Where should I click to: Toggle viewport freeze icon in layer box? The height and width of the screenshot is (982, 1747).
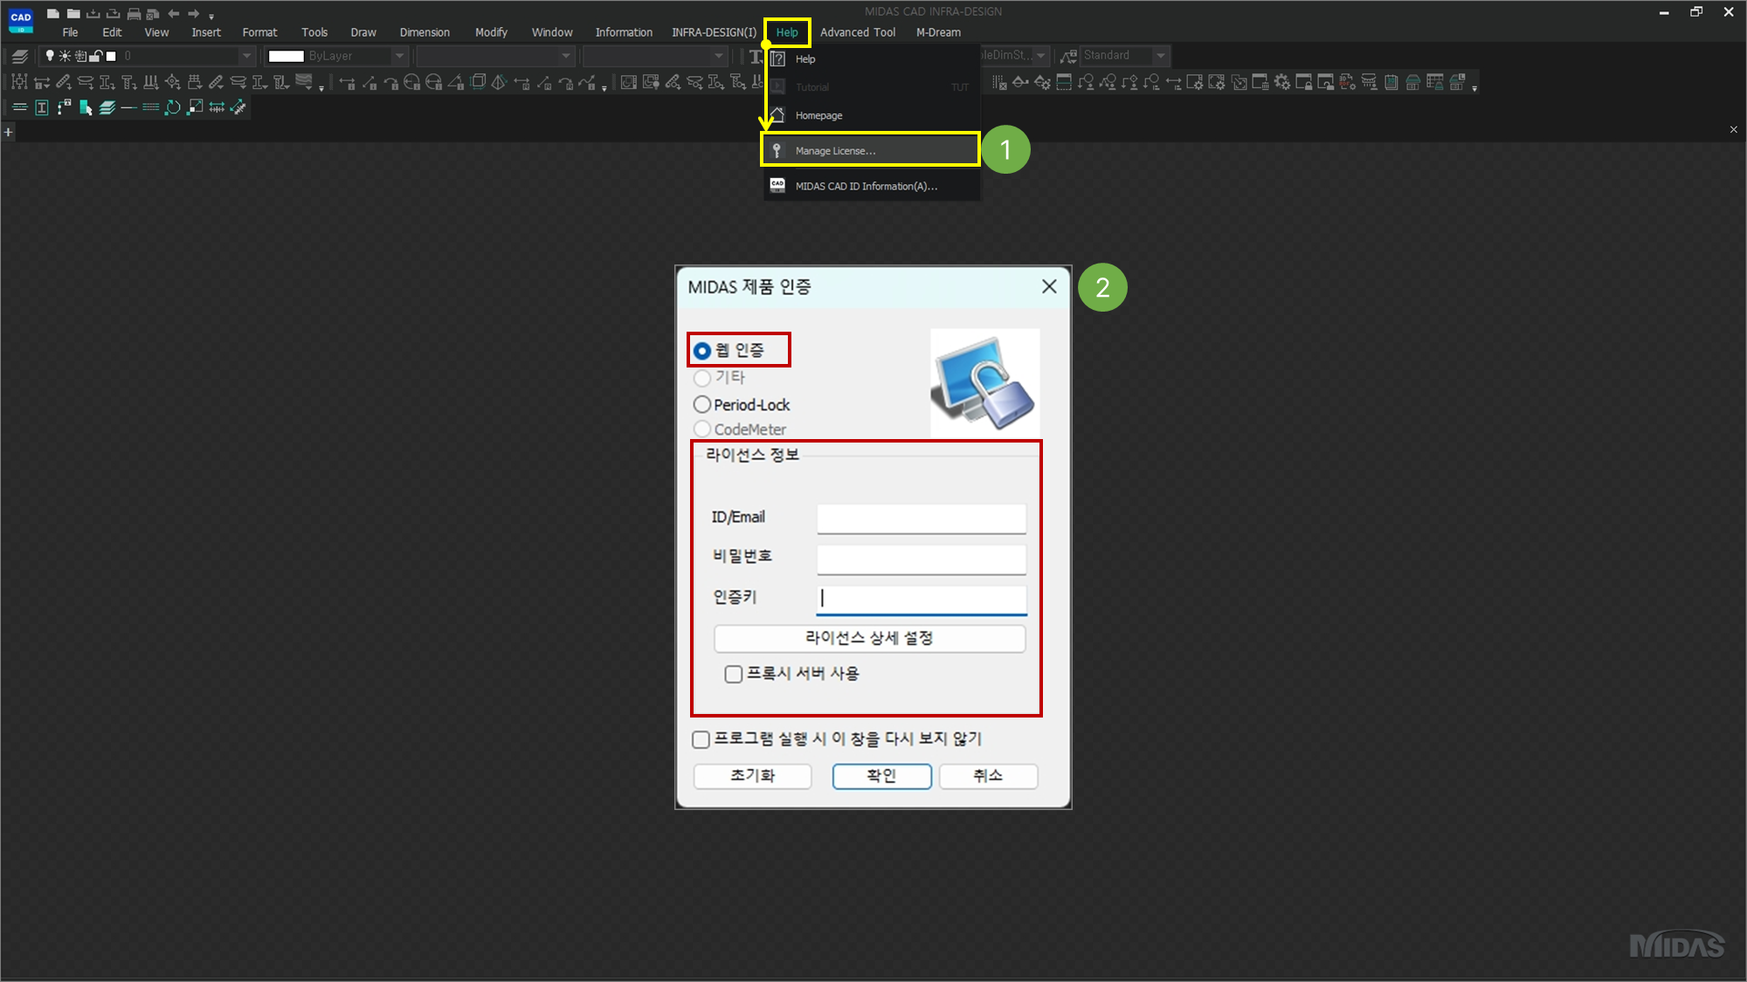(80, 56)
